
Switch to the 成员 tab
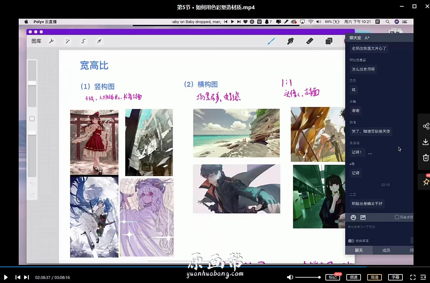click(x=386, y=250)
